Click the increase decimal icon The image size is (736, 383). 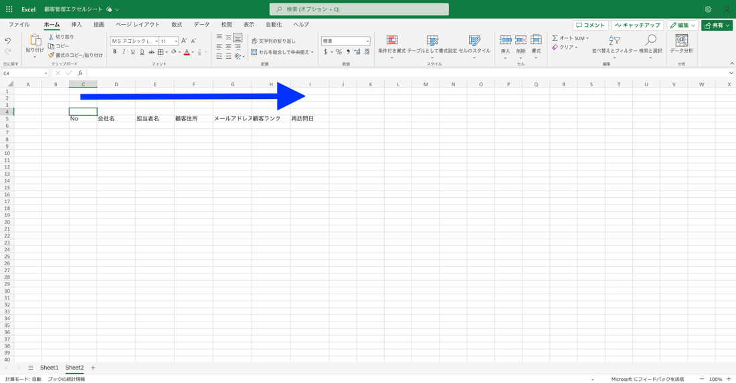point(357,52)
